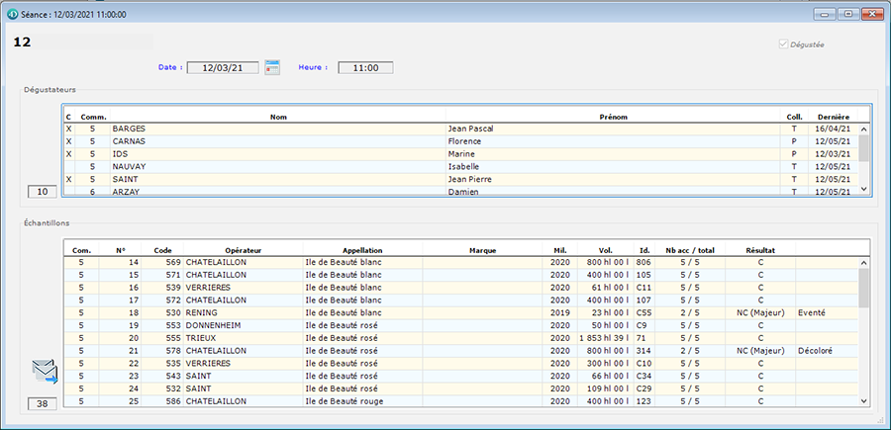Viewport: 891px width, 430px height.
Task: Close the Séance window
Action: pos(872,14)
